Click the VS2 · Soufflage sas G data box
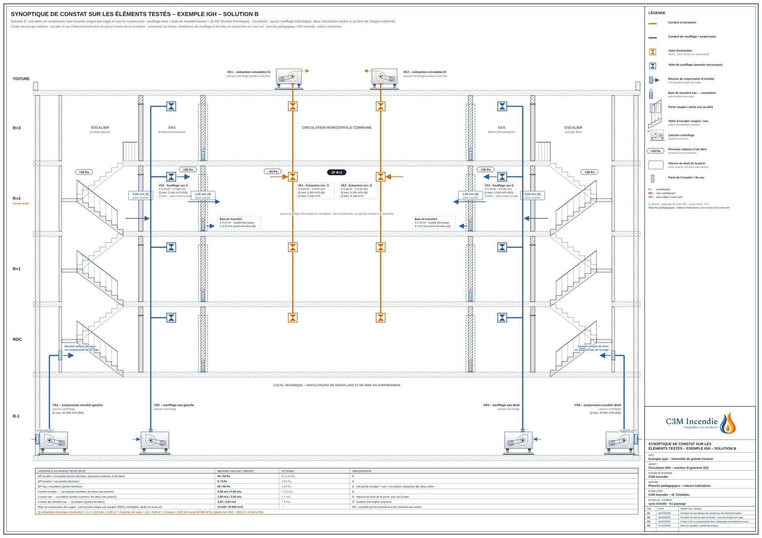Screen dimensions: 762x538 (x=174, y=191)
